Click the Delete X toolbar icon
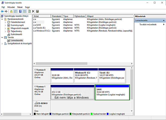166x120 pixels. (x=33, y=11)
